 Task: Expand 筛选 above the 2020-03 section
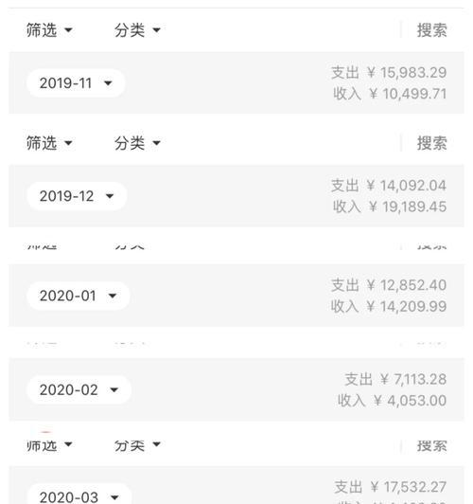coord(49,445)
